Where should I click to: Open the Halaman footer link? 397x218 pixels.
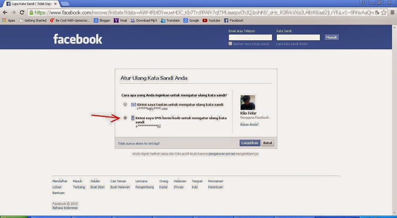point(180,181)
